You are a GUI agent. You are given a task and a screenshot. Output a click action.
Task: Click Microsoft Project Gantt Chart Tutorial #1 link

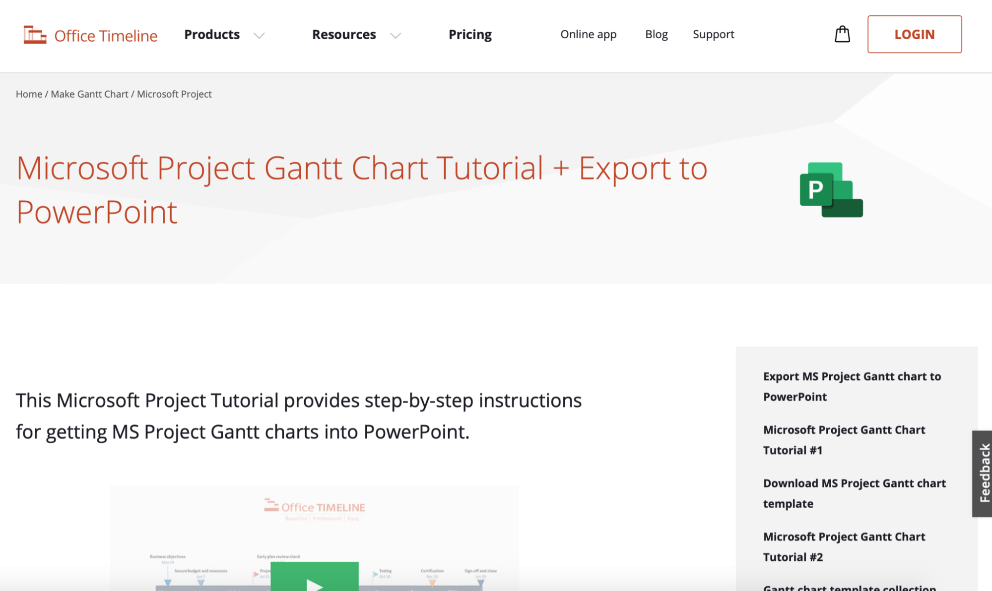[844, 439]
